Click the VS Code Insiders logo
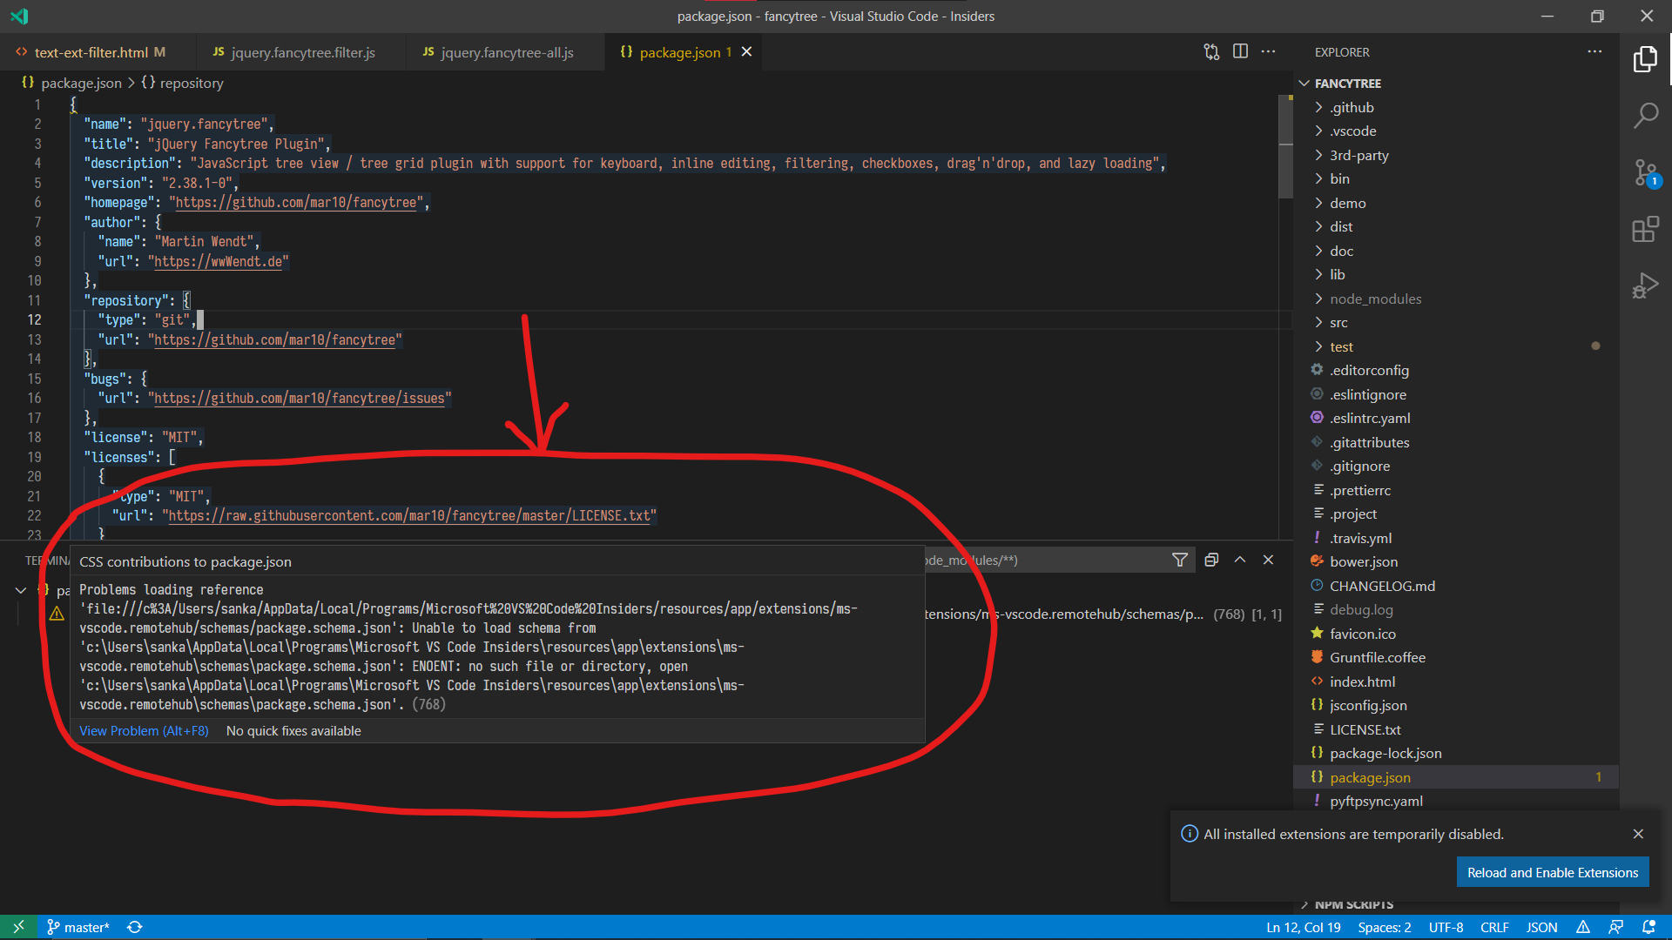 19,16
